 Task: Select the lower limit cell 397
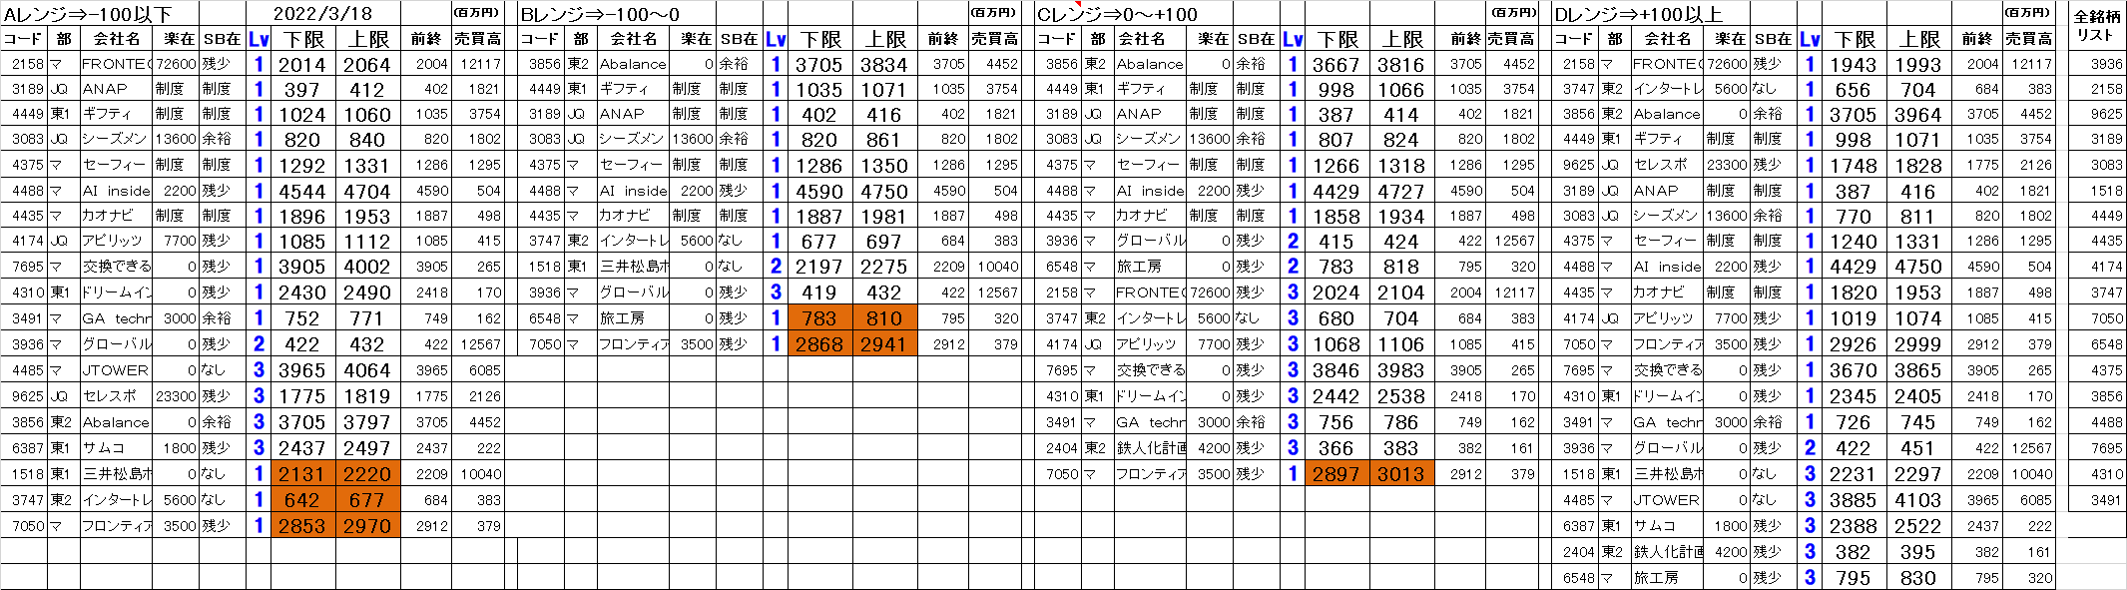[301, 89]
